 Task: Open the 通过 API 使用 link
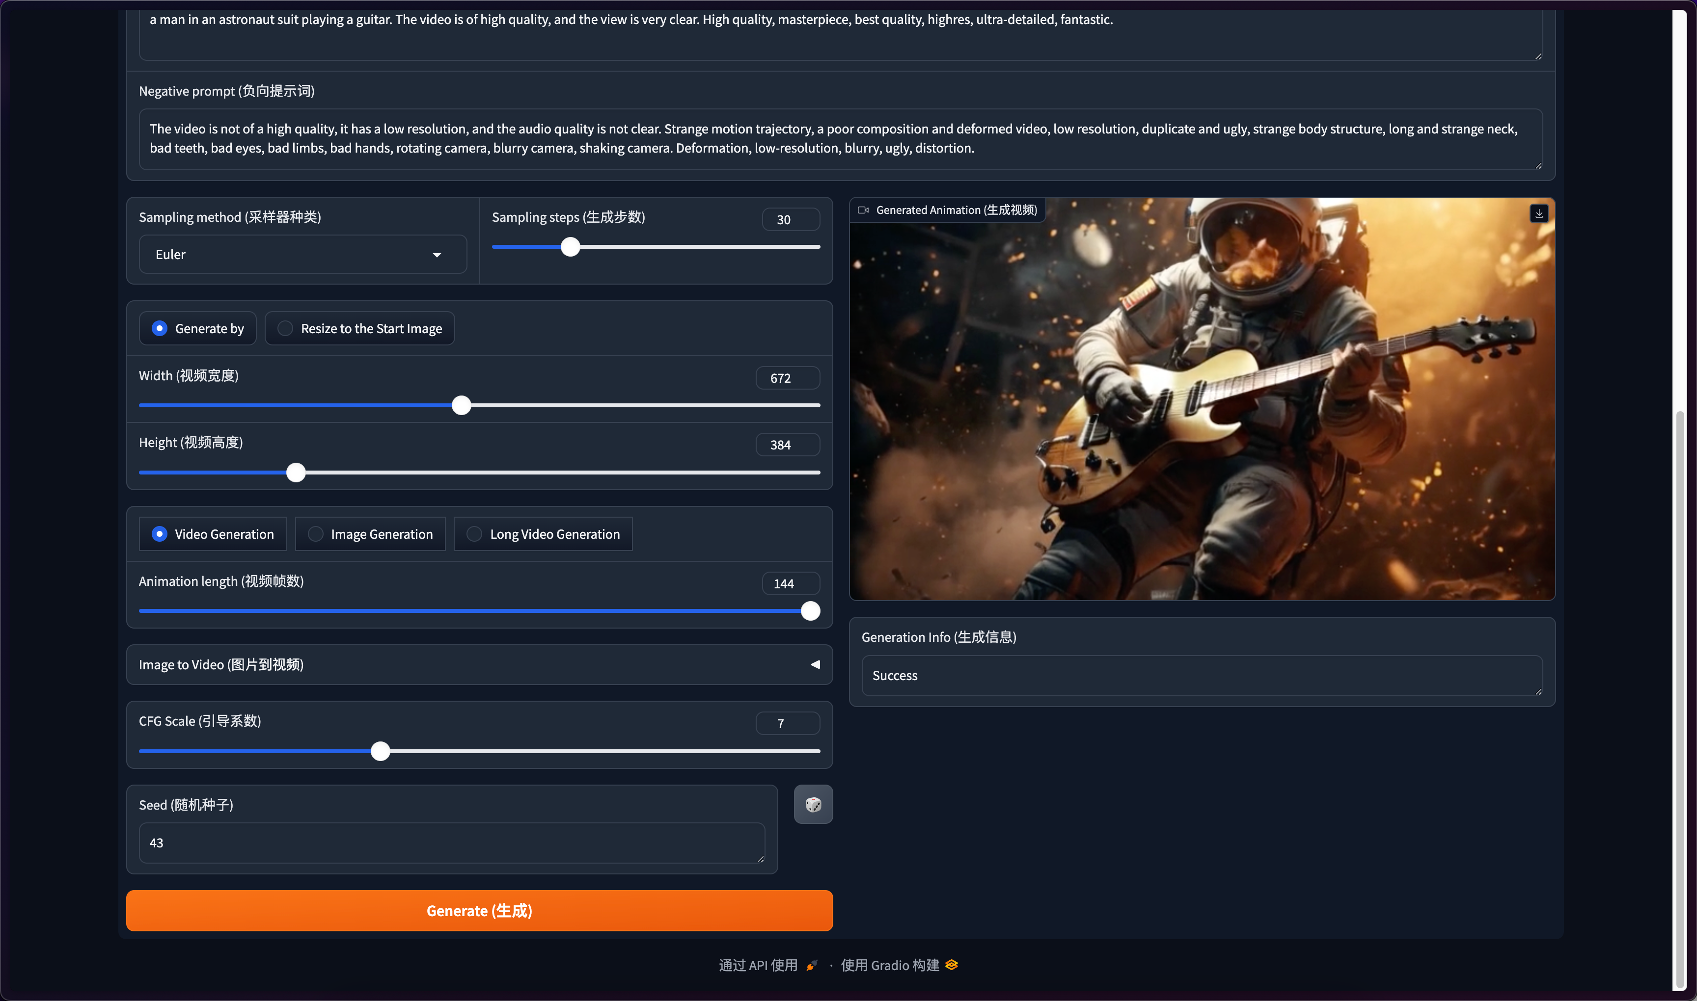[x=758, y=965]
